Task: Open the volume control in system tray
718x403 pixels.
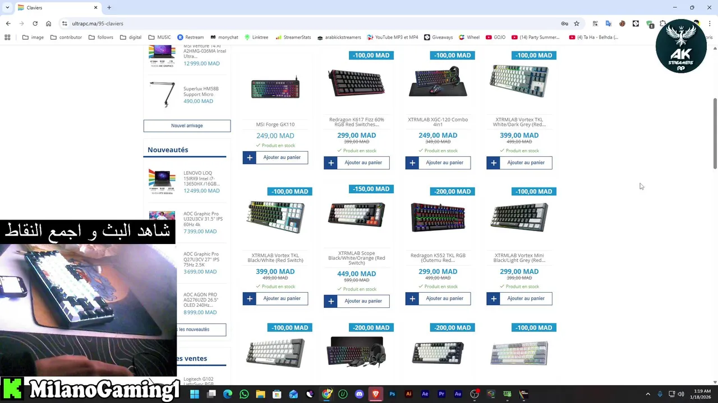Action: [x=682, y=394]
